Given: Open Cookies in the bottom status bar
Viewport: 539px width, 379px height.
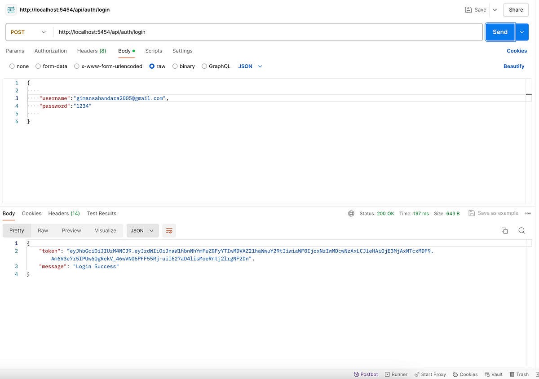Looking at the screenshot, I should pos(465,374).
